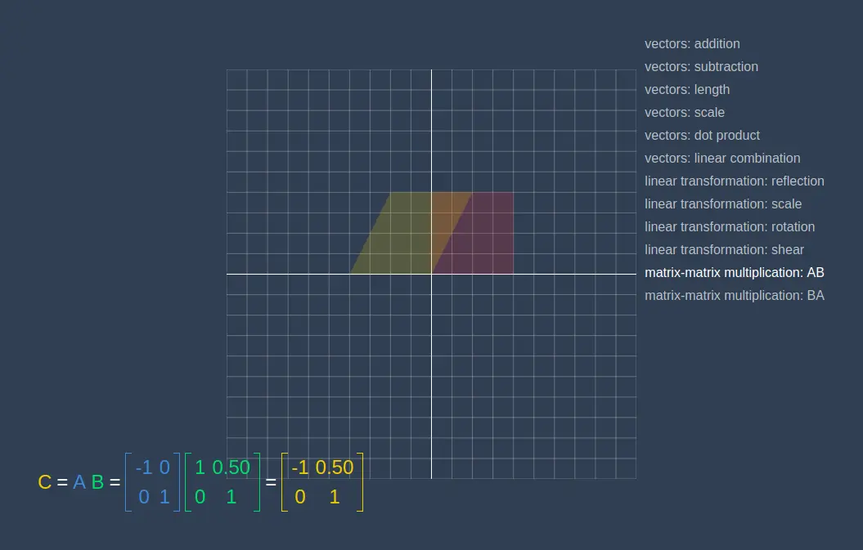Select vectors: subtraction from the list
The width and height of the screenshot is (863, 550).
[x=701, y=66]
